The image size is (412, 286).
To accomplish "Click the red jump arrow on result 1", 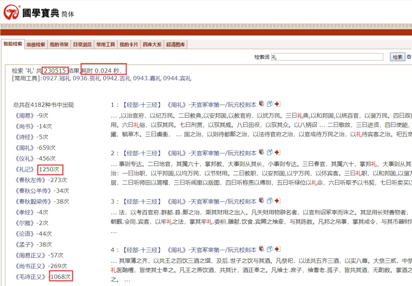I will pos(277,103).
